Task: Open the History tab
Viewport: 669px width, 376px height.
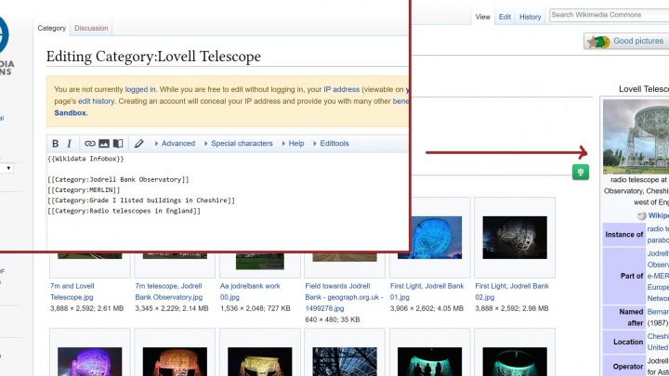Action: pos(531,17)
